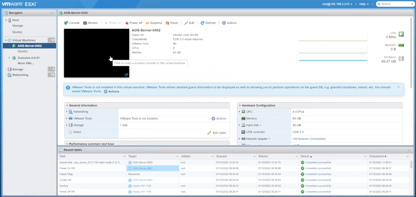The width and height of the screenshot is (416, 197).
Task: Refresh the VM page
Action: click(x=208, y=23)
